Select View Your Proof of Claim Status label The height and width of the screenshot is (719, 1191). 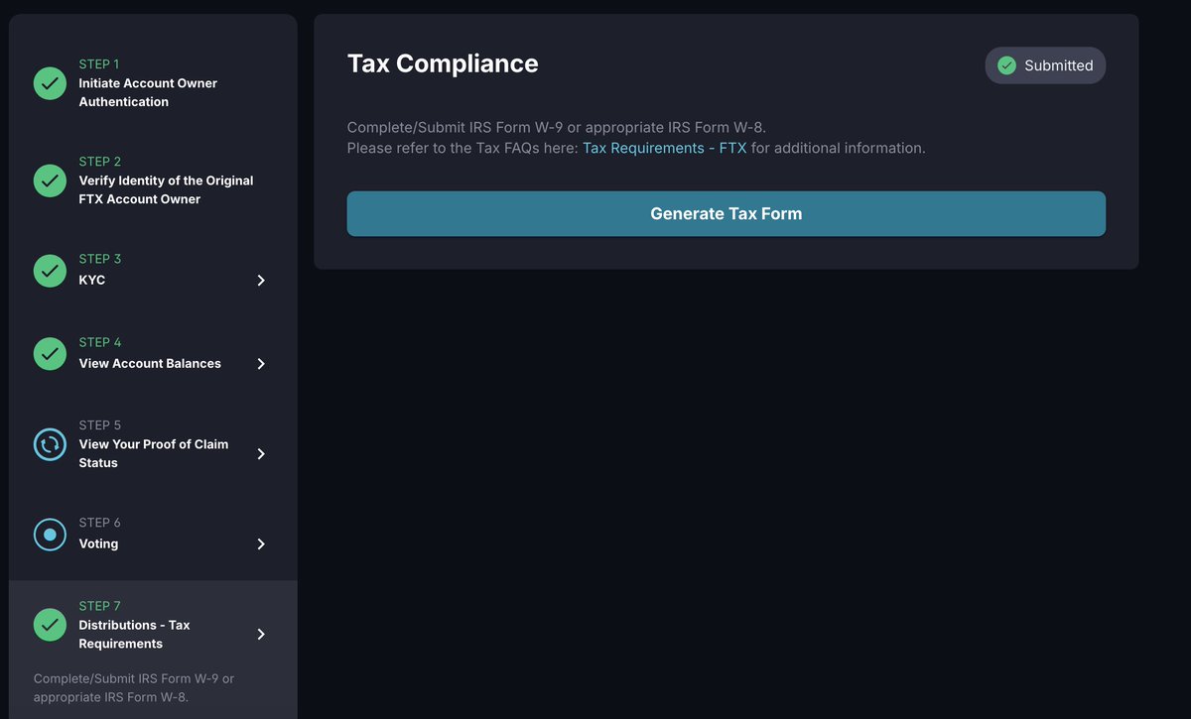(154, 453)
